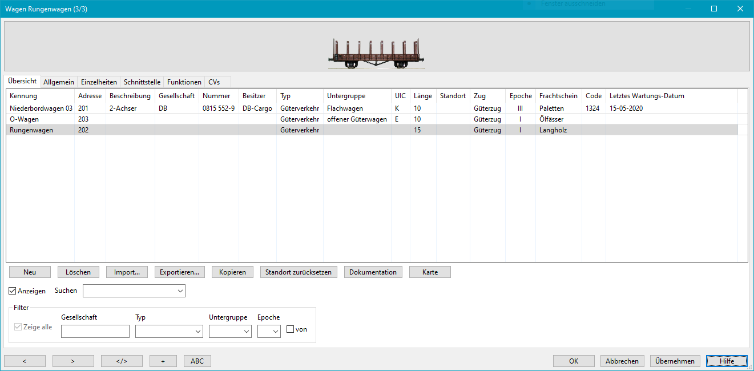Screen dimensions: 754x371
Task: Toggle the Zeige alle checkbox
Action: [x=18, y=327]
